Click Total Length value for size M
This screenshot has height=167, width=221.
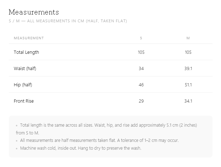[x=188, y=52]
